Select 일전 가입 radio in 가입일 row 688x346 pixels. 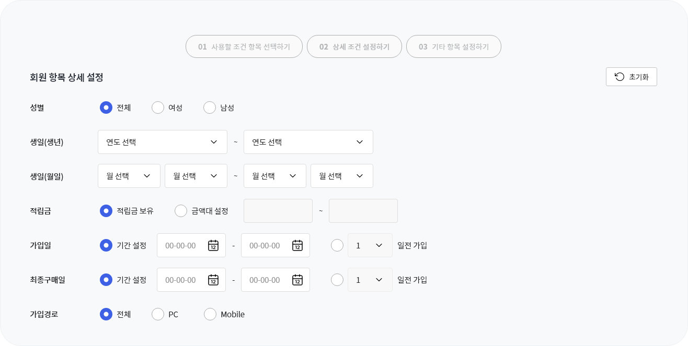tap(337, 245)
